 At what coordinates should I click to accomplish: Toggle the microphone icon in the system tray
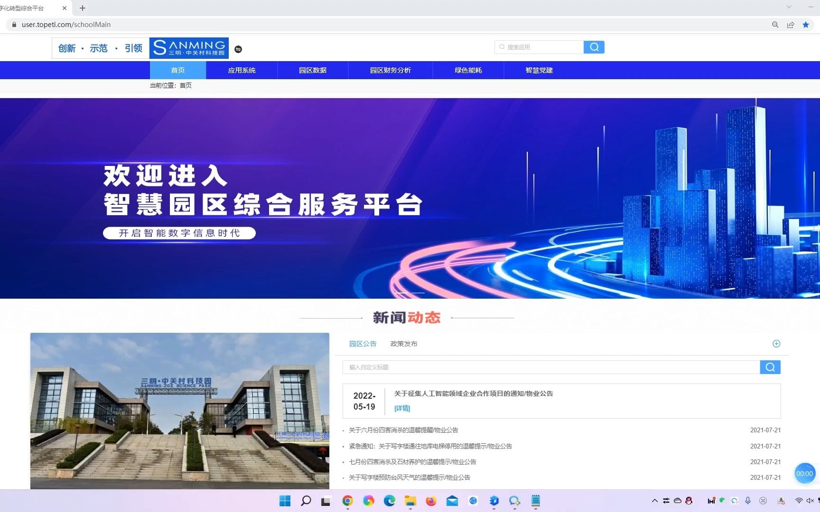click(747, 501)
